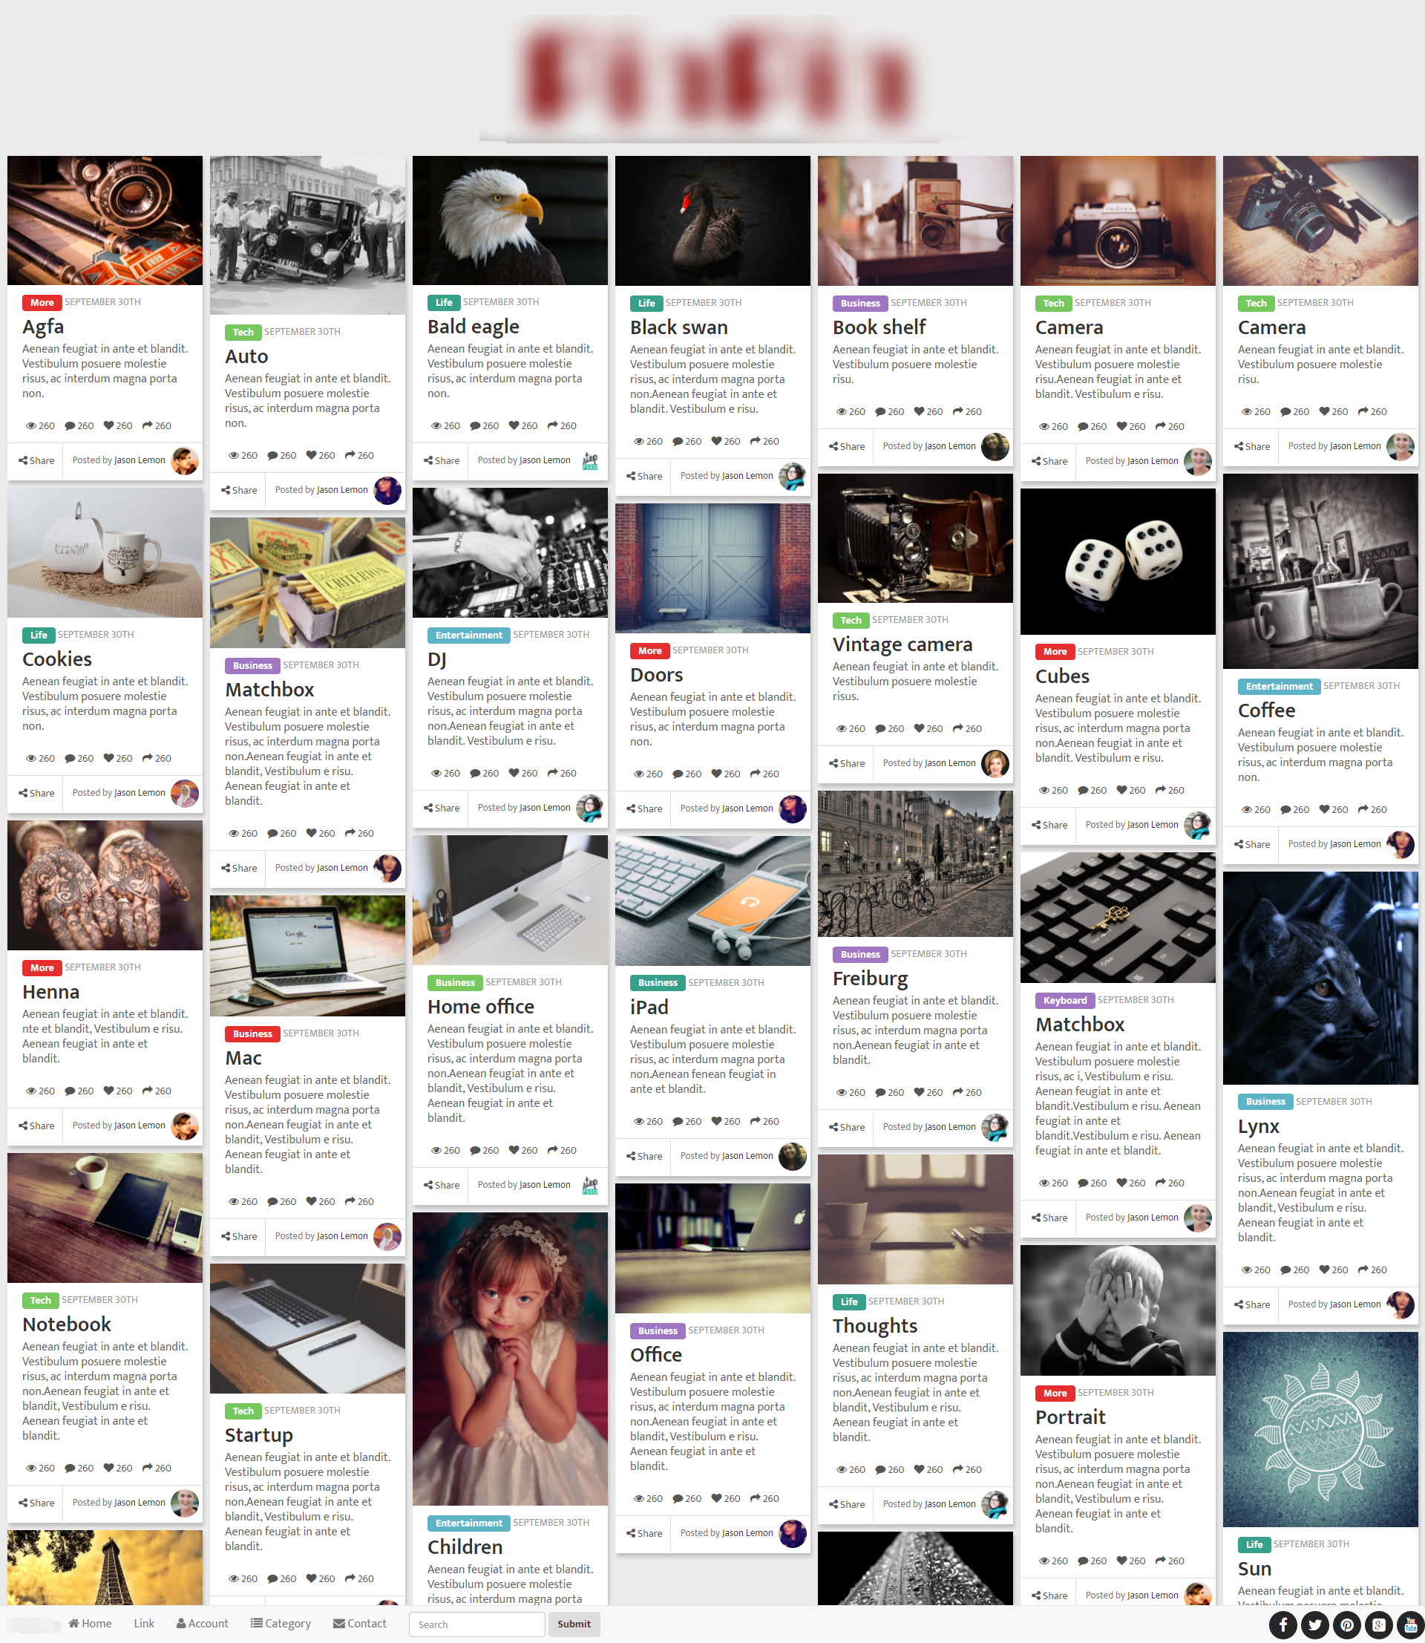Open the Freiburg post title

coord(870,979)
